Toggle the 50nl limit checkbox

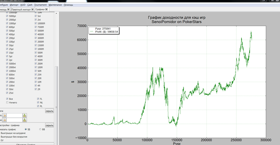point(7,89)
